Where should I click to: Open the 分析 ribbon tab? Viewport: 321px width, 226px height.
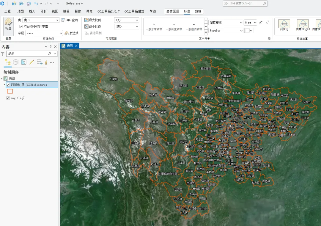point(43,11)
